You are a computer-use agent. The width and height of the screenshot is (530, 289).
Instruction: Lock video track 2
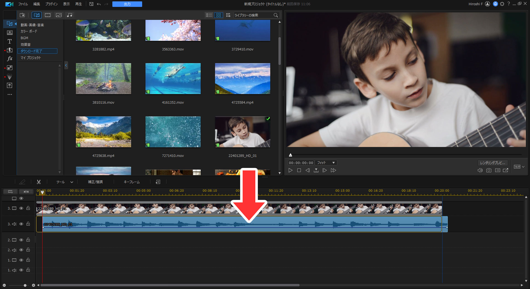pyautogui.click(x=28, y=240)
